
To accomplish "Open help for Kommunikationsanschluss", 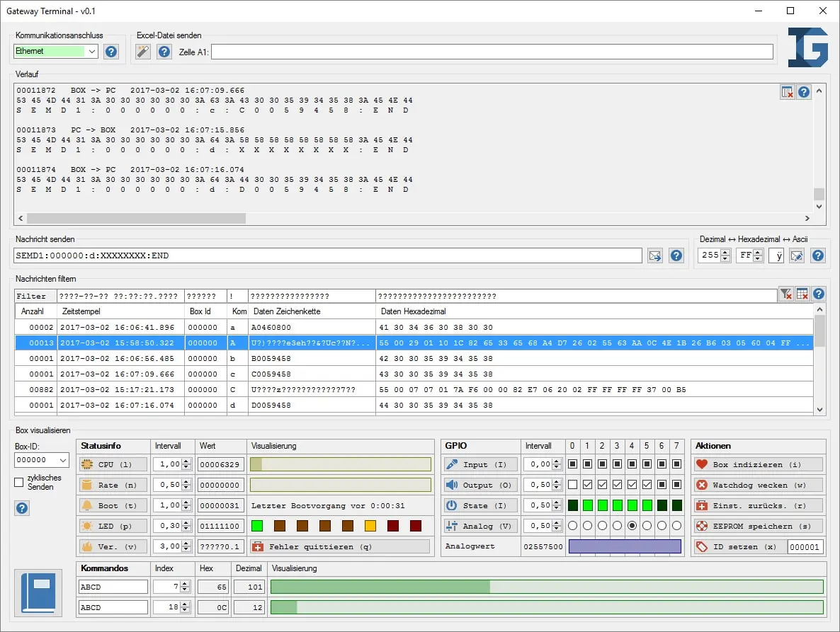I will point(110,51).
